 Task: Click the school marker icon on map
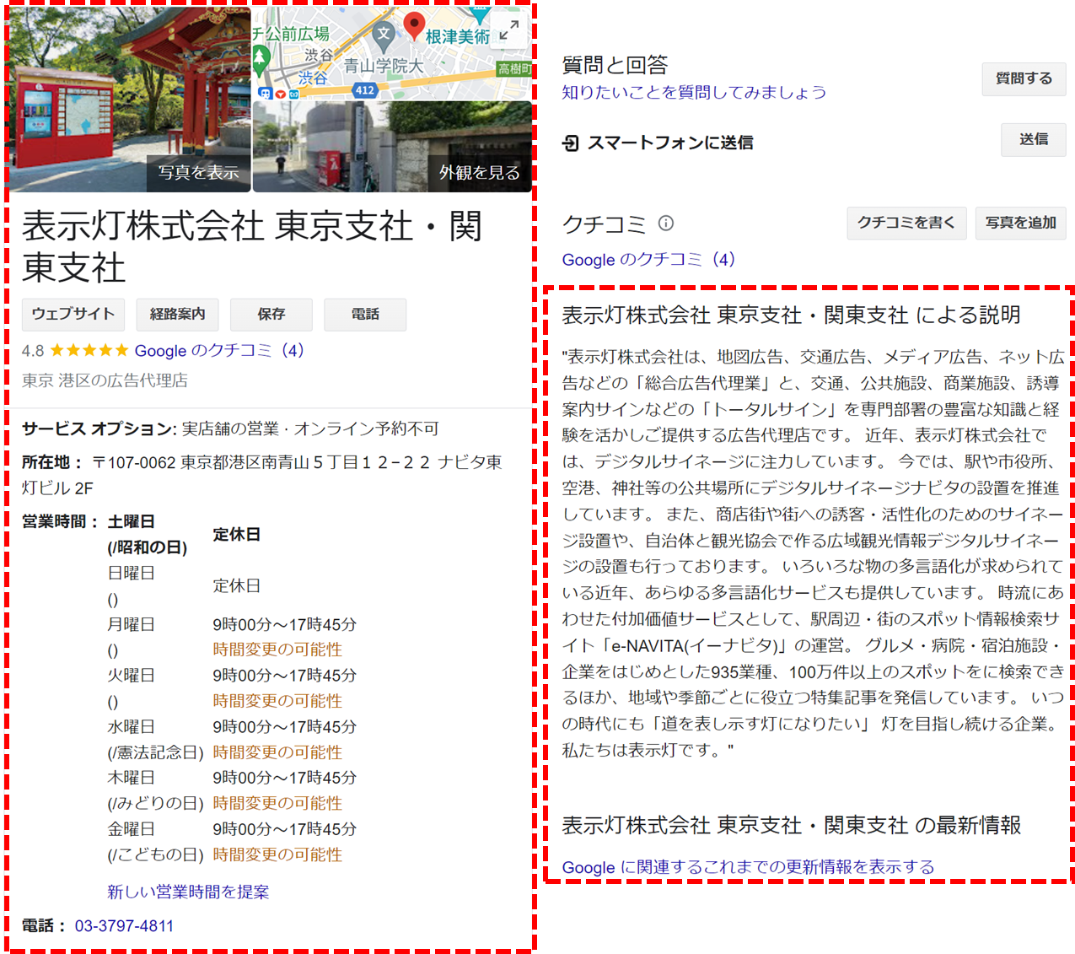(384, 35)
